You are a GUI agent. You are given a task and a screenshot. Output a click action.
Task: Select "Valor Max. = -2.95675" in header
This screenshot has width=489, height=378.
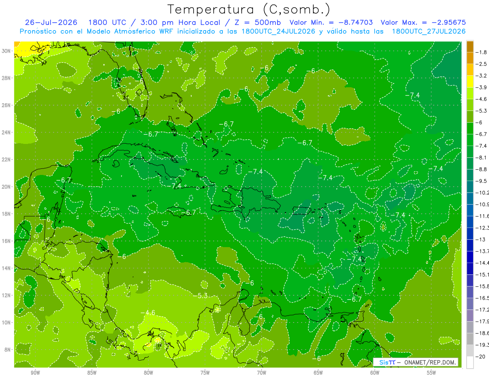423,23
